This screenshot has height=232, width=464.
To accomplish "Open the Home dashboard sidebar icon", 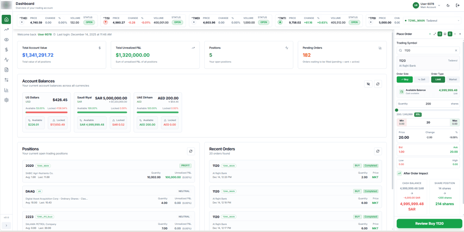I will click(6, 19).
